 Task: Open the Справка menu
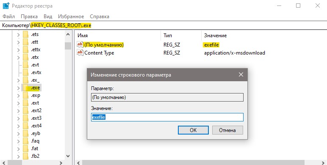coord(100,16)
